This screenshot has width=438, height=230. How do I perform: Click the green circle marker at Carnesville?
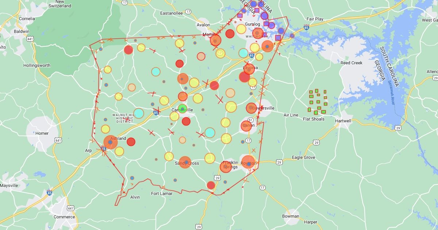[182, 108]
